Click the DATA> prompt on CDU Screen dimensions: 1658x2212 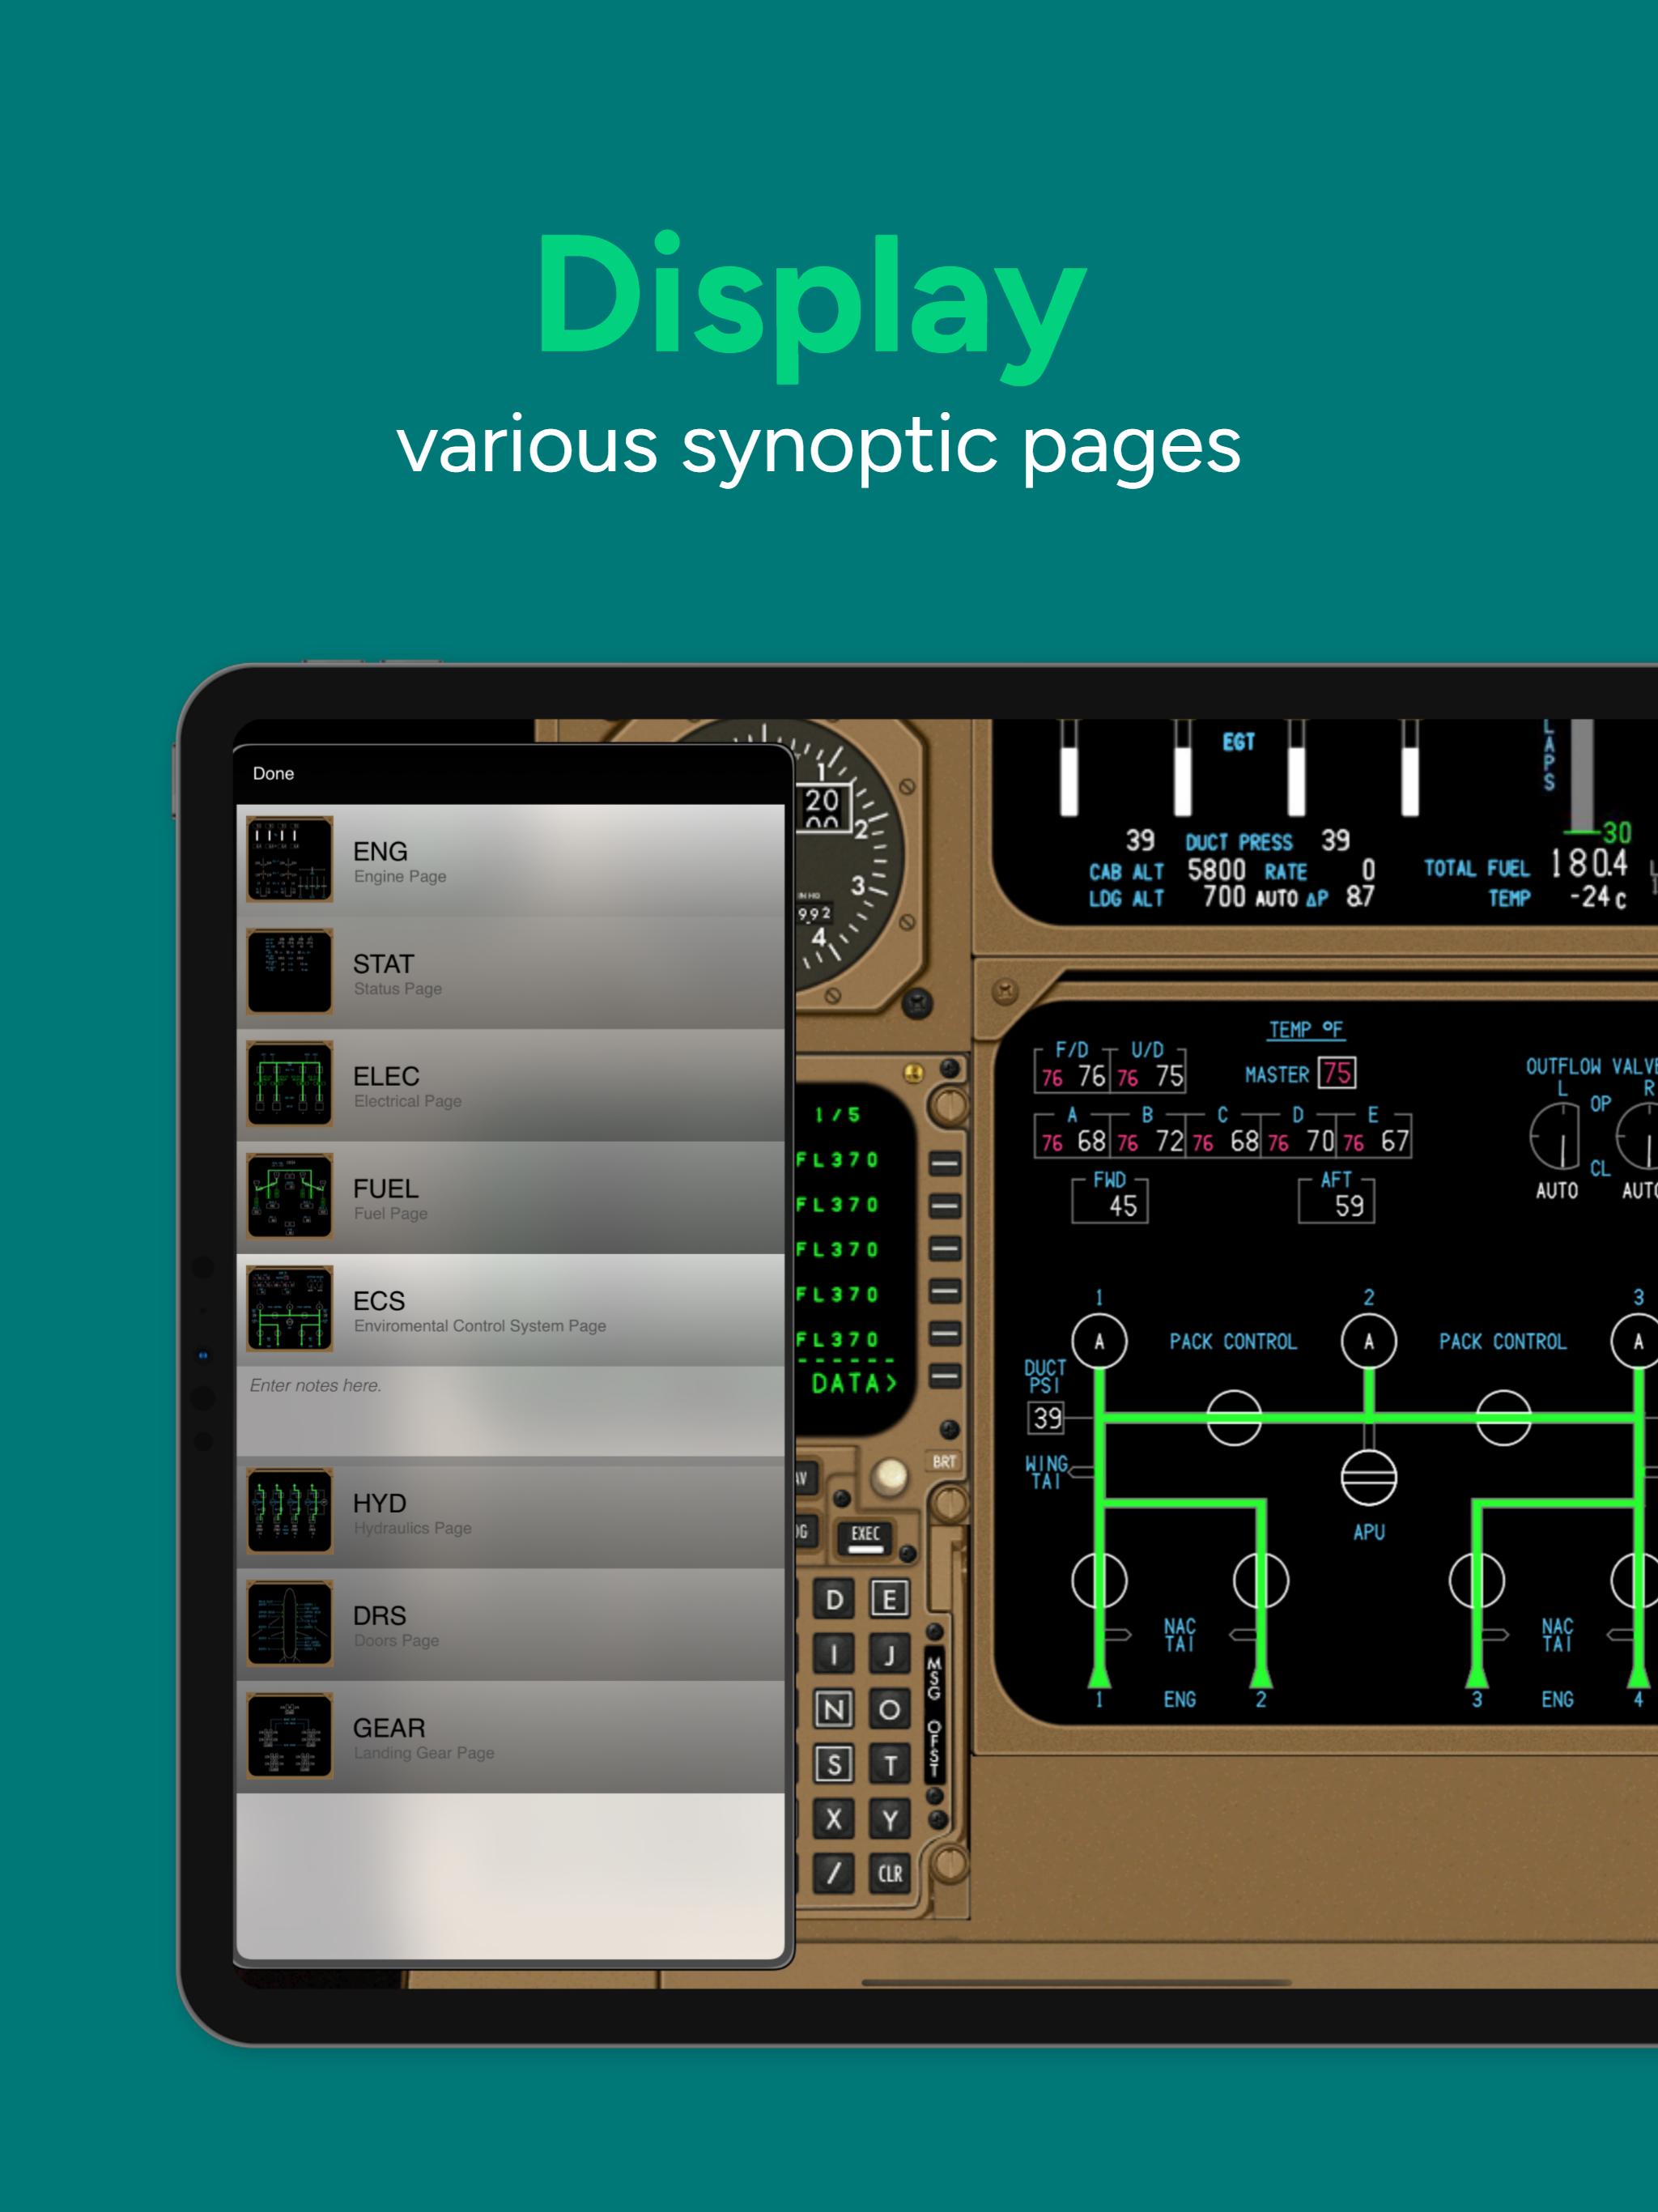tap(853, 1383)
